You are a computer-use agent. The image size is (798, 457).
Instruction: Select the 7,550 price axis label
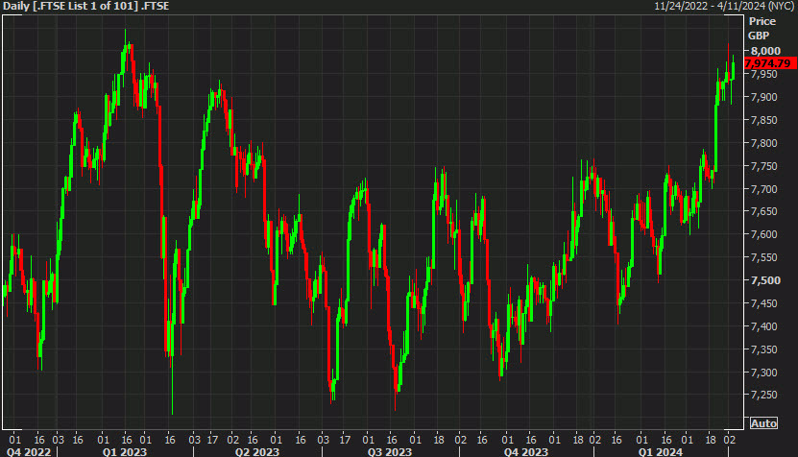[763, 257]
